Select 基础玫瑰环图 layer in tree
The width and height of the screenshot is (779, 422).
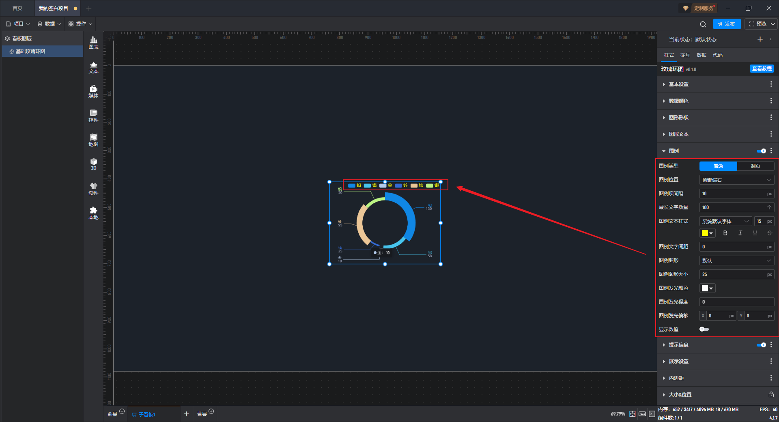[x=43, y=51]
